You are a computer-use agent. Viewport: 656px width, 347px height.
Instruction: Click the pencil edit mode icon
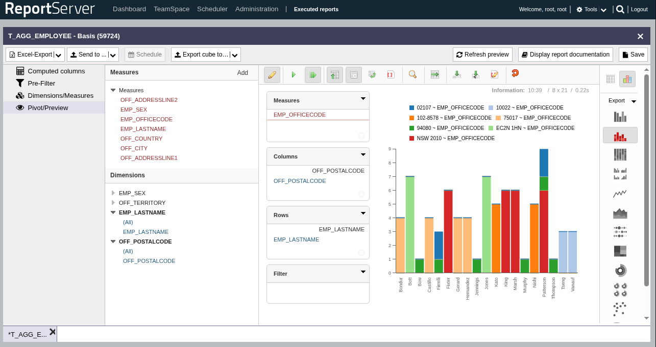[x=272, y=75]
